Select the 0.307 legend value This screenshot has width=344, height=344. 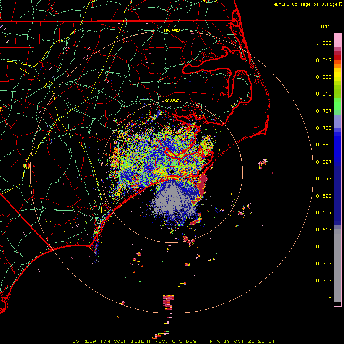click(324, 264)
